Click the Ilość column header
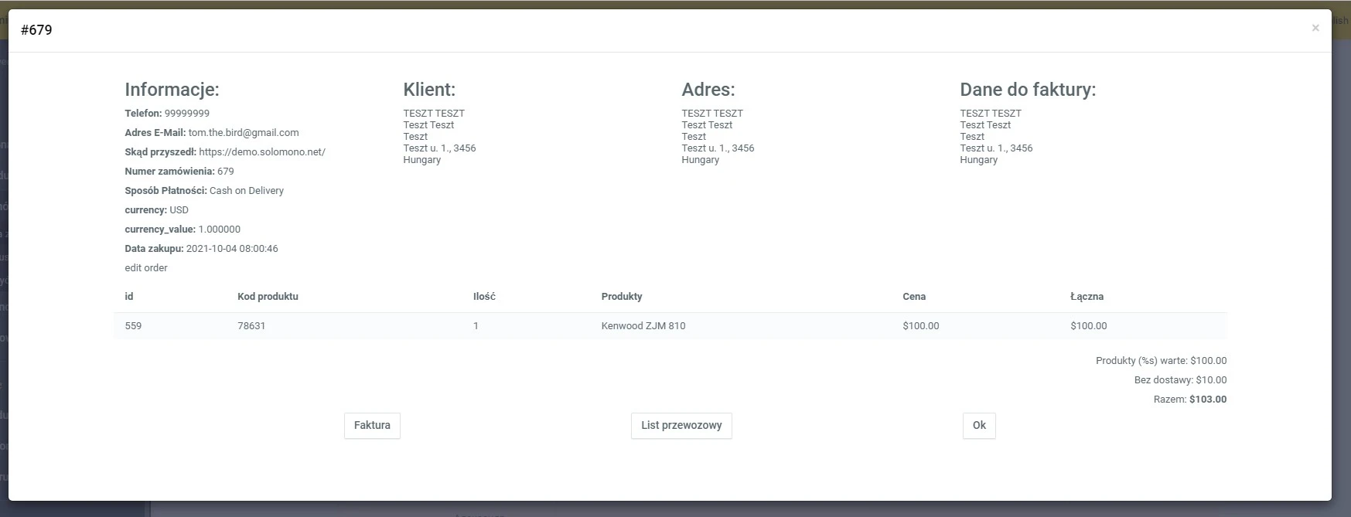The image size is (1351, 517). click(484, 297)
